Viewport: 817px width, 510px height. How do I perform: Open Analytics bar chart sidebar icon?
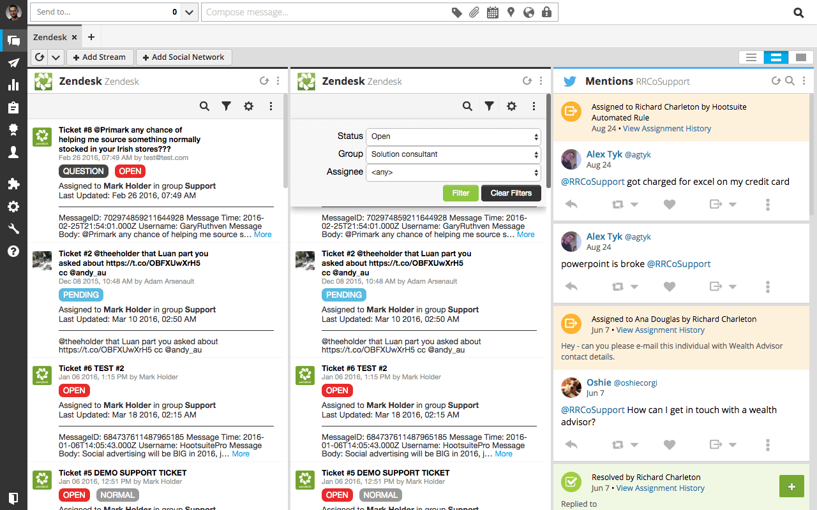(13, 85)
